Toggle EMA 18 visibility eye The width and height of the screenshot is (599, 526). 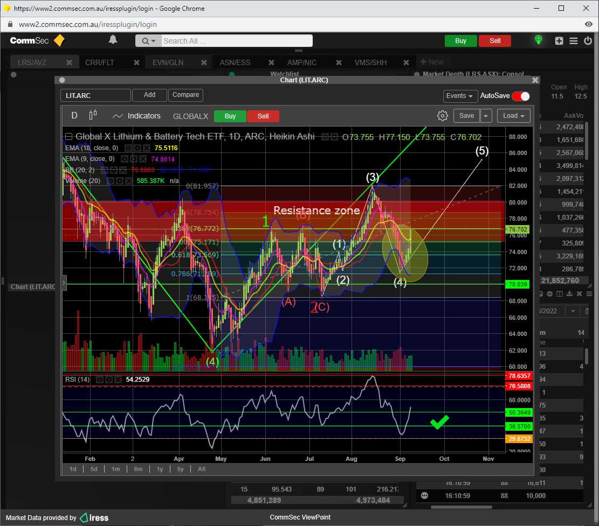(x=129, y=148)
